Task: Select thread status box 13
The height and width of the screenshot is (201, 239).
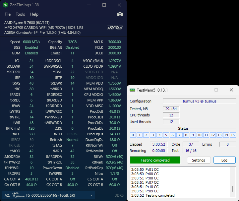Action: 219,135
